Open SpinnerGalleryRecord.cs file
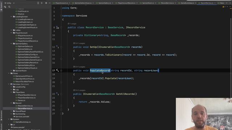Image resolution: width=232 pixels, height=130 pixels. tap(27, 62)
